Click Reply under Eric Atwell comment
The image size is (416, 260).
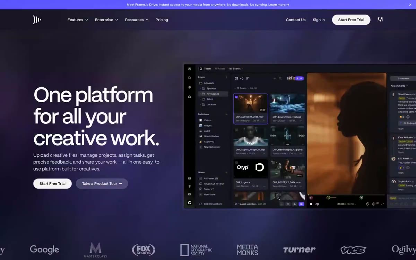click(401, 173)
